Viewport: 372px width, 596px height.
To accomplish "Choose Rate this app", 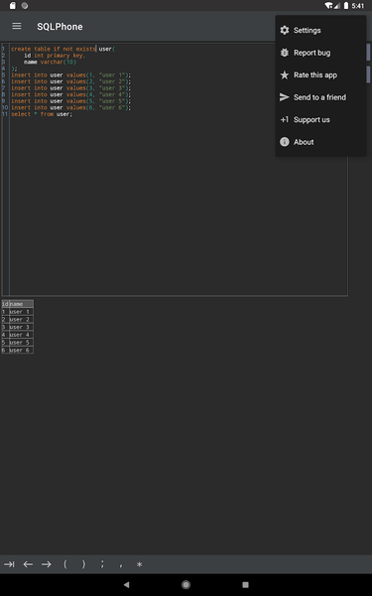I will coord(320,74).
